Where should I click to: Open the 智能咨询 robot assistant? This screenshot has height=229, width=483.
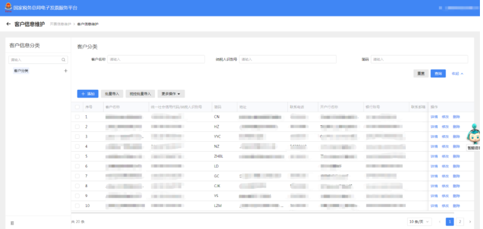tap(474, 137)
